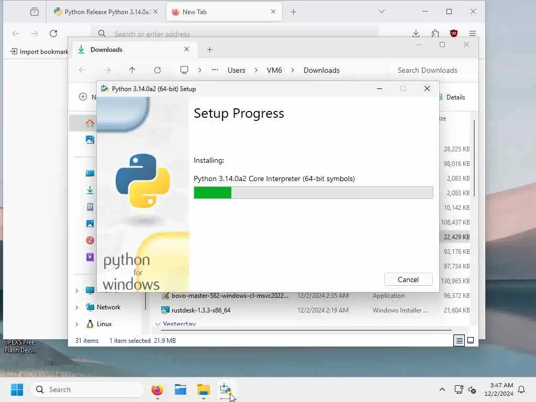
Task: Open Firefox extensions puzzle icon
Action: coord(435,33)
